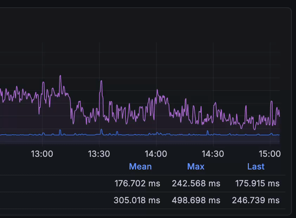The height and width of the screenshot is (218, 296).
Task: Select the 176.702 ms mean value
Action: pos(137,184)
